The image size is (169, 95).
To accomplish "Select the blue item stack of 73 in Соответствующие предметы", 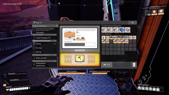I will coord(122,30).
